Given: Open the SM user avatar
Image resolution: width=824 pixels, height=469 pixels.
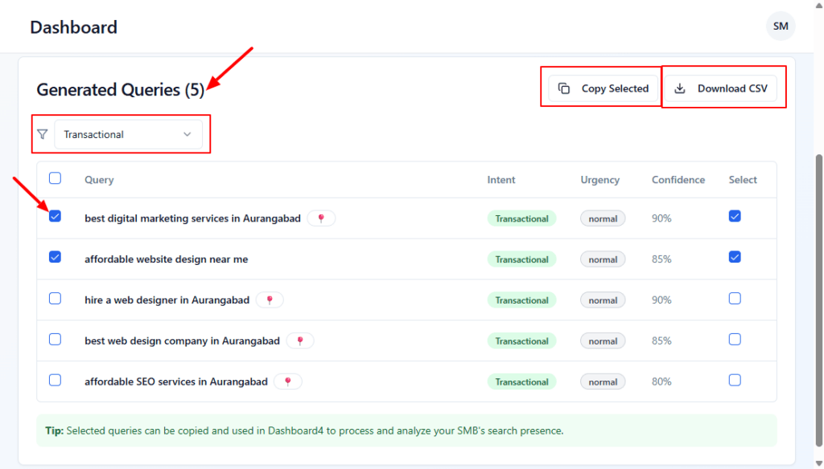Looking at the screenshot, I should click(781, 27).
